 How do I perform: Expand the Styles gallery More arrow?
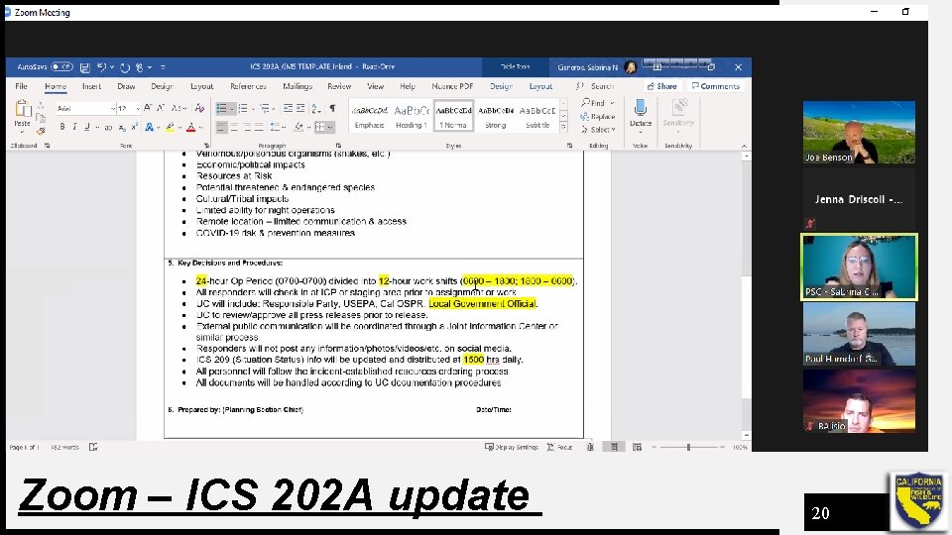[564, 128]
